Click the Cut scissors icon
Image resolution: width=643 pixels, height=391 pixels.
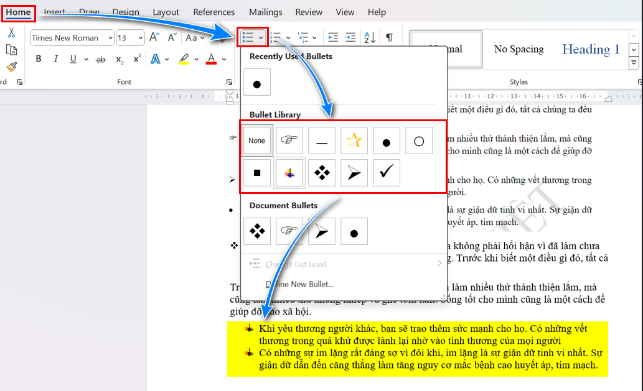pos(11,33)
